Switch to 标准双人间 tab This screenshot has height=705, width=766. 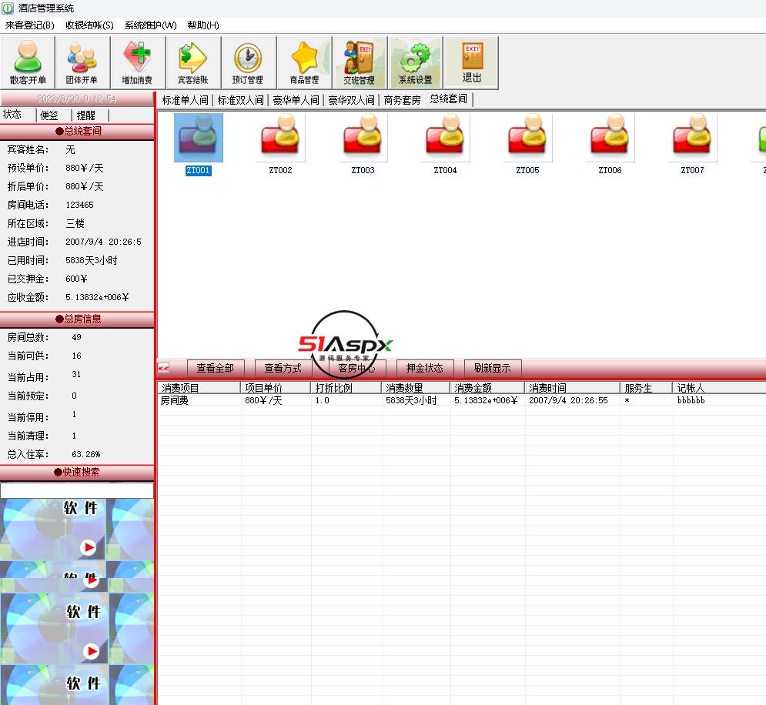[x=240, y=100]
